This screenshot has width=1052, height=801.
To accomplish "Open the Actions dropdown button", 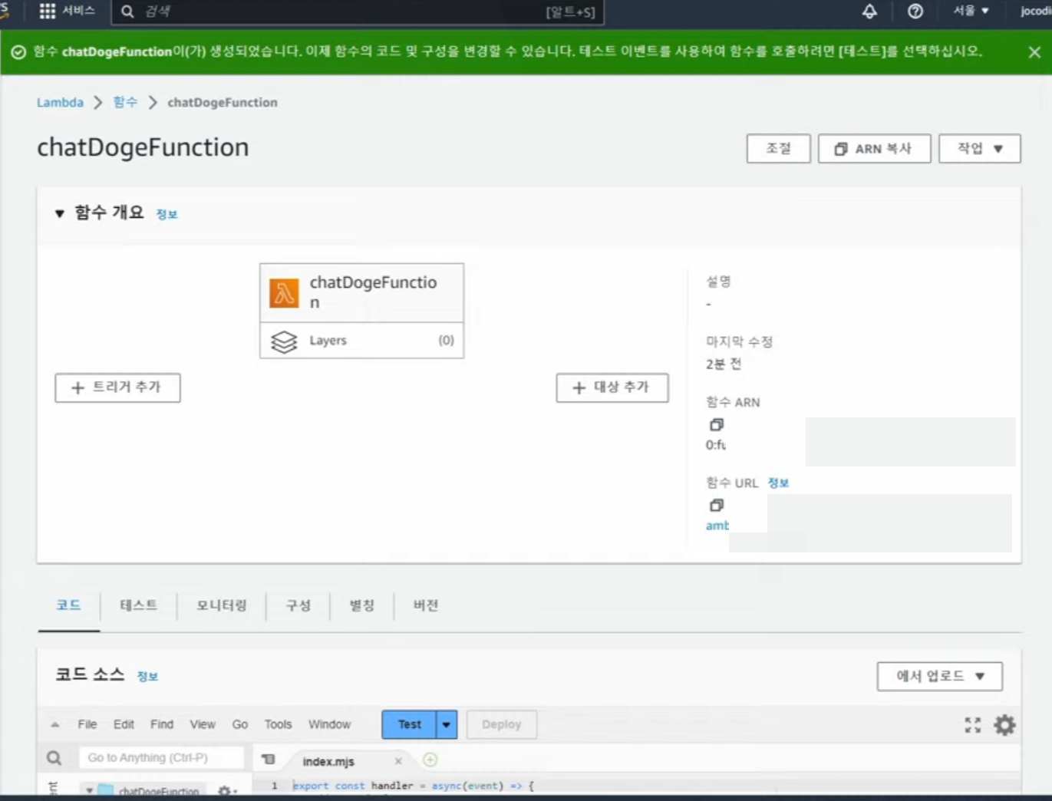I will (980, 149).
